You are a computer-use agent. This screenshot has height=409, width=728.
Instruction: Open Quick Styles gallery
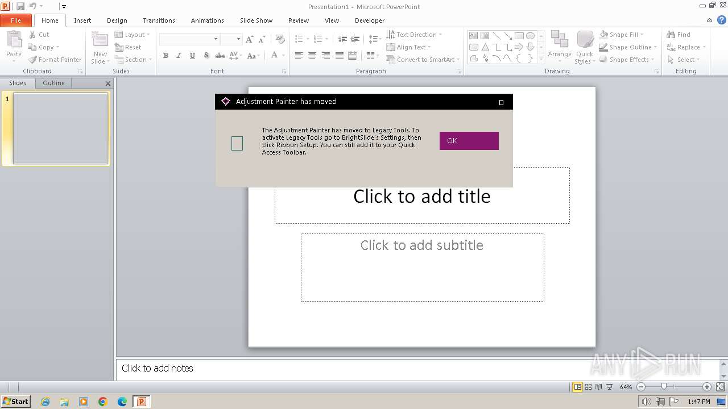(585, 48)
